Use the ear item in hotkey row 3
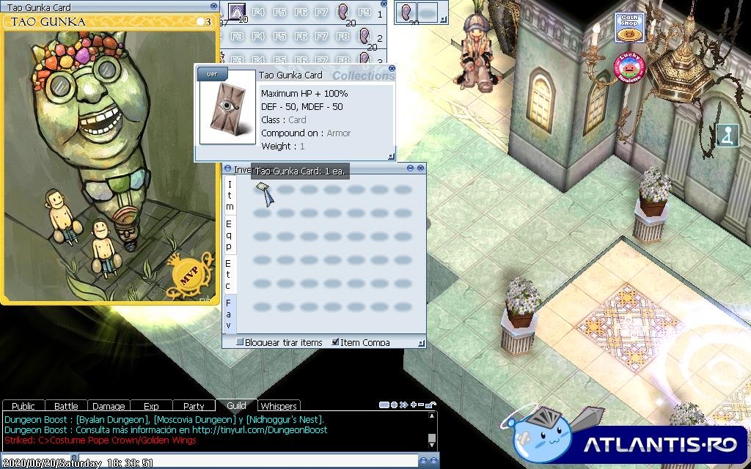The height and width of the screenshot is (469, 751). coord(364,59)
